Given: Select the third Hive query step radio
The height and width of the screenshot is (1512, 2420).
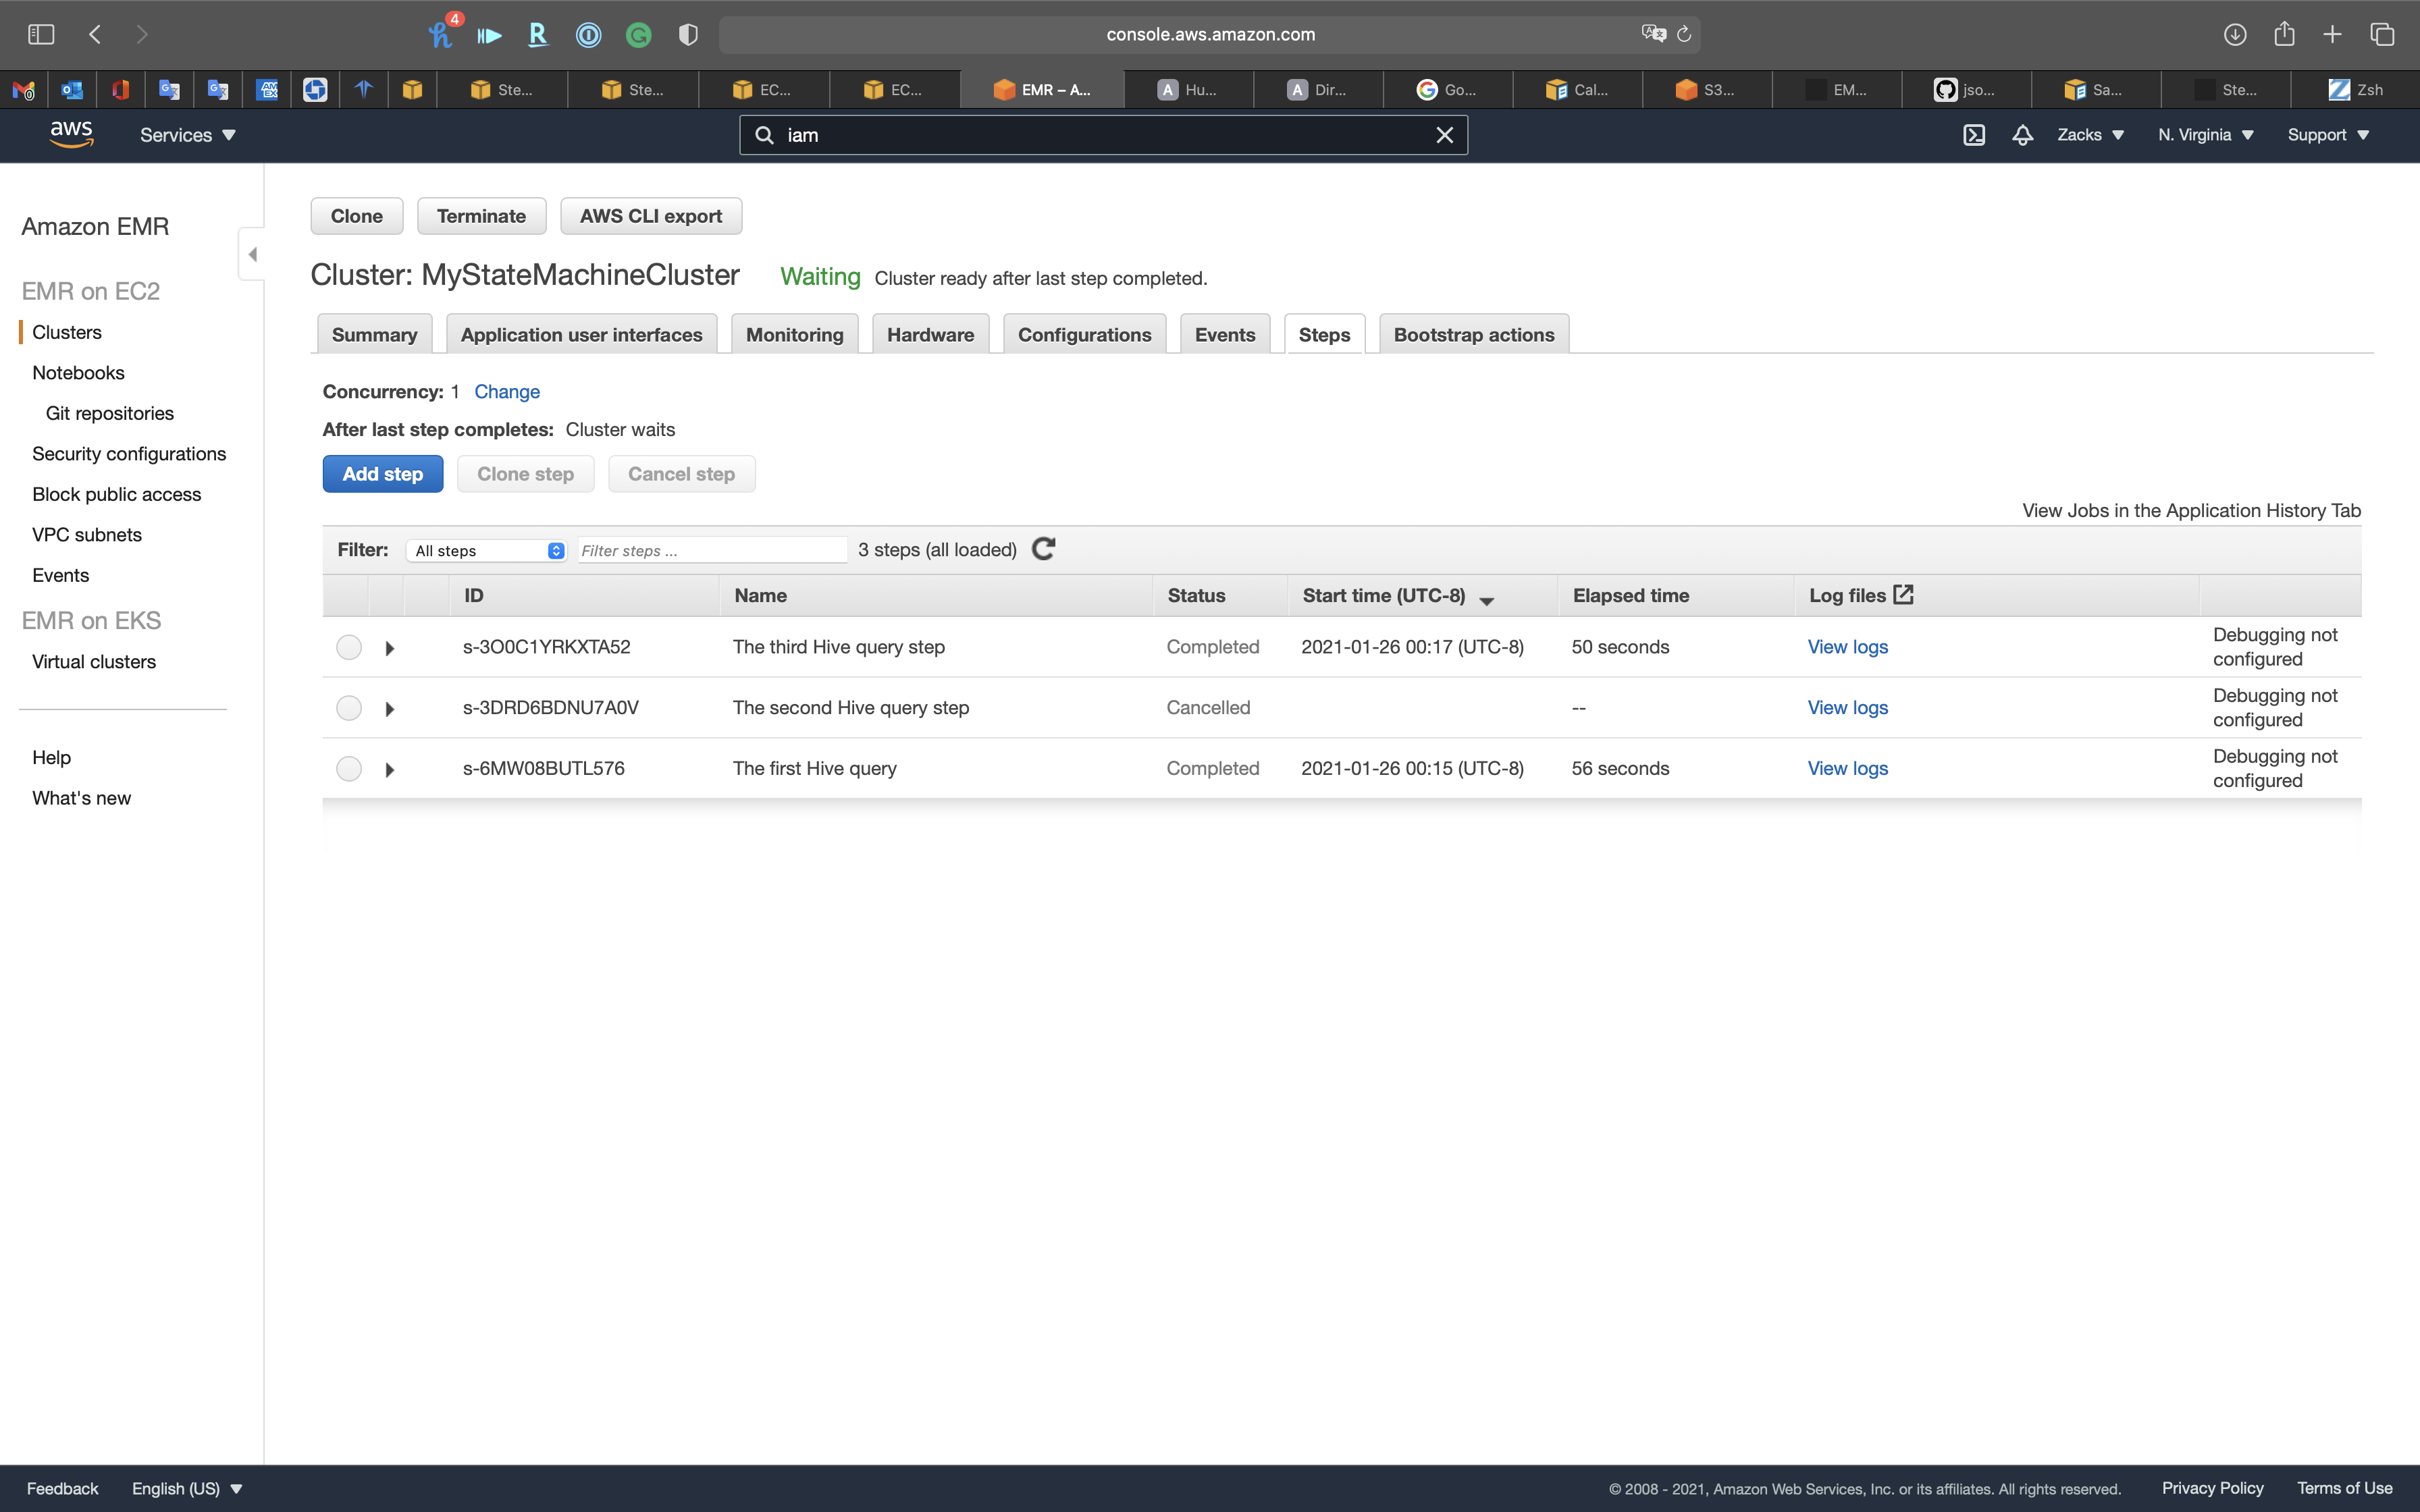Looking at the screenshot, I should (x=349, y=647).
